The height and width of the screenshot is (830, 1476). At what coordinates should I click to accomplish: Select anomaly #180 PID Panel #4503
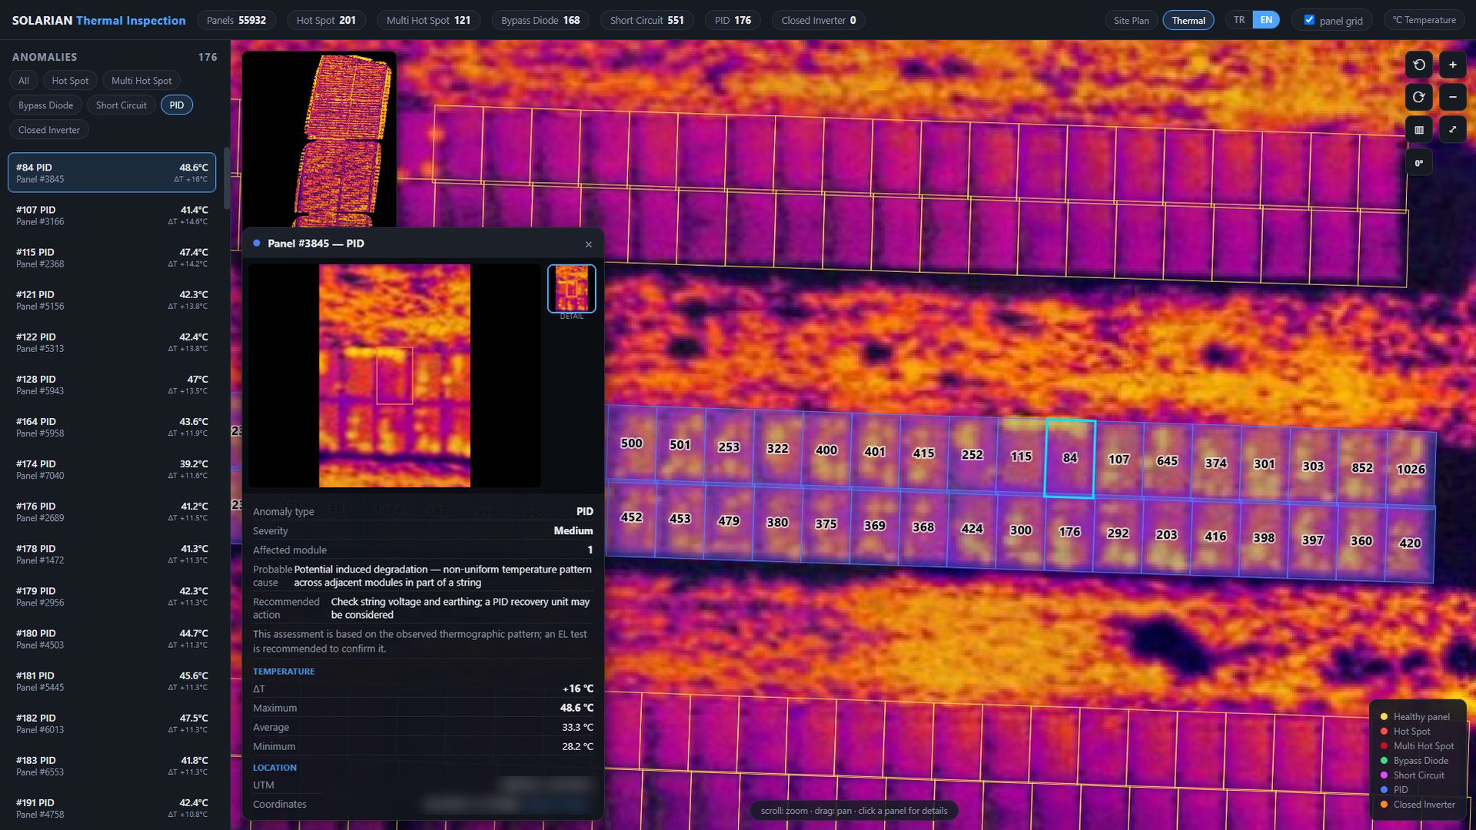pos(111,639)
